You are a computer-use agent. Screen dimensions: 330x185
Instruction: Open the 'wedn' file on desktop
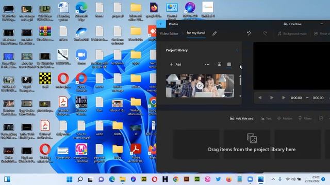tap(100, 128)
